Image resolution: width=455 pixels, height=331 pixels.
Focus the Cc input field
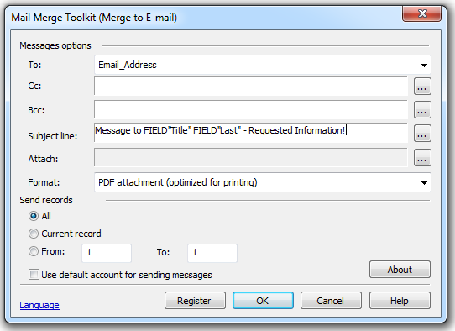[251, 87]
